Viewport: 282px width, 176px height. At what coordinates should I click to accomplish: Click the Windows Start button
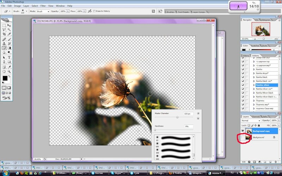(x=5, y=173)
